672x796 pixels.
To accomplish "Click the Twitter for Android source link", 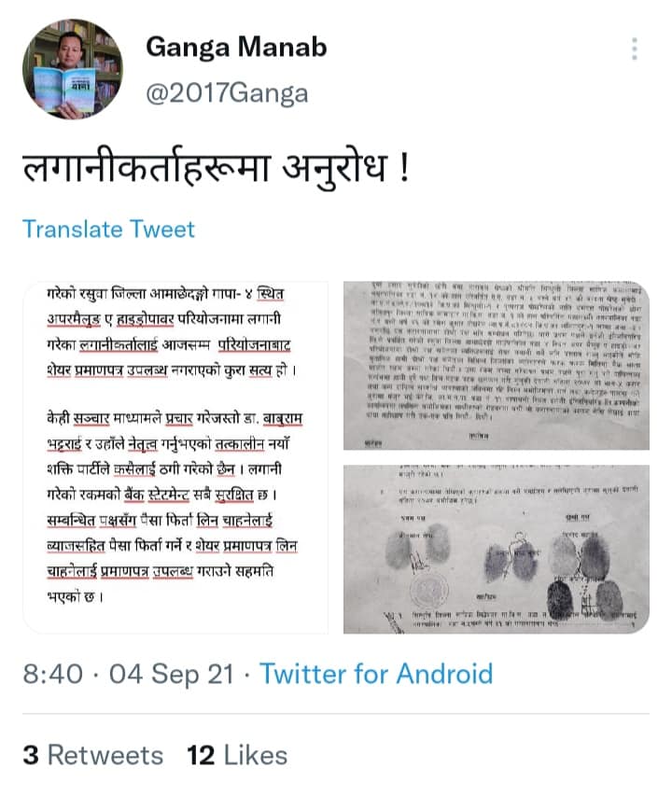I will (376, 674).
